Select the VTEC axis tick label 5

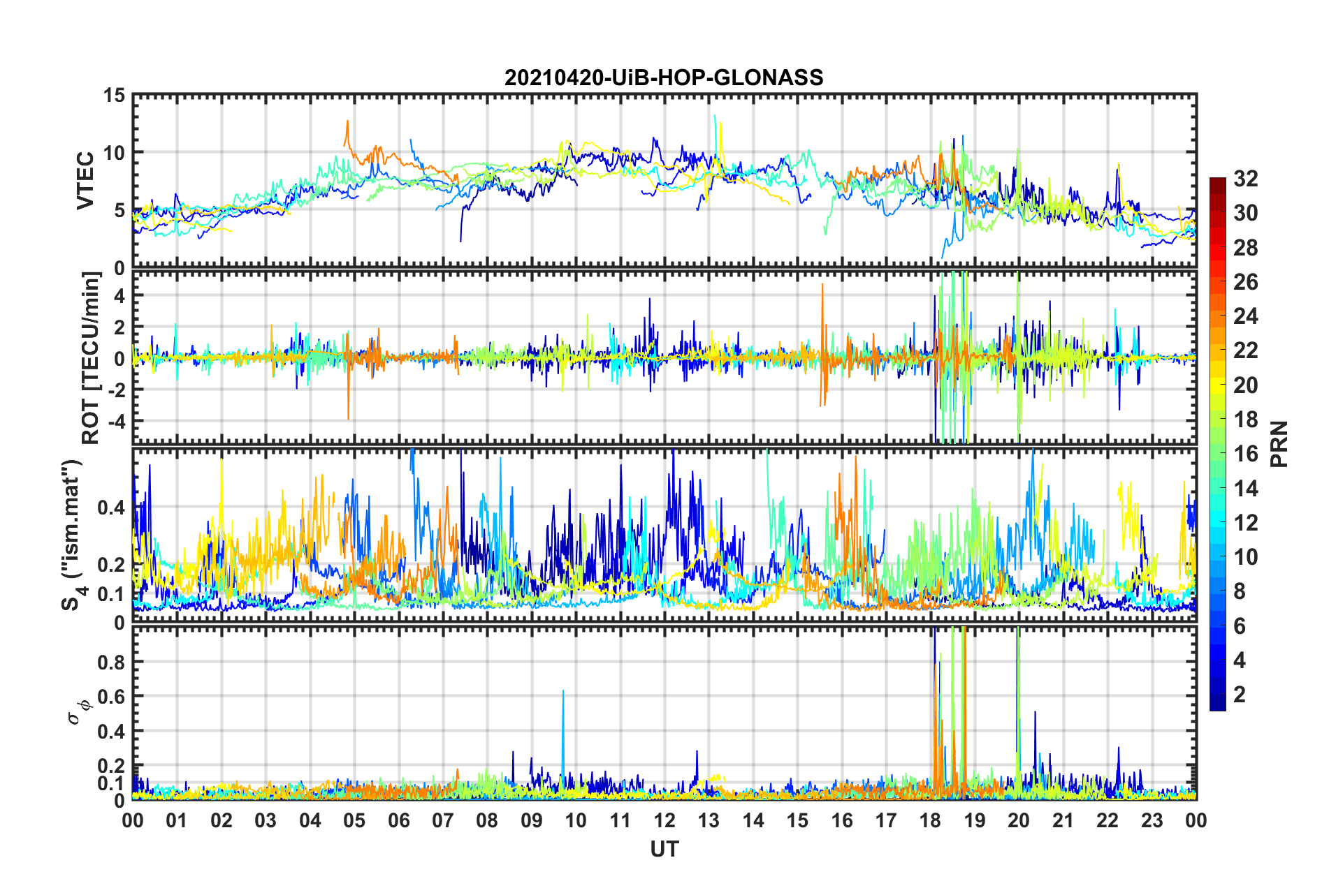coord(119,210)
